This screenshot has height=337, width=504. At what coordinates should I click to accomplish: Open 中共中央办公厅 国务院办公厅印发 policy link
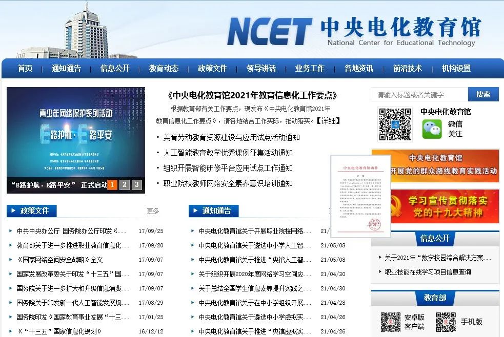[71, 231]
